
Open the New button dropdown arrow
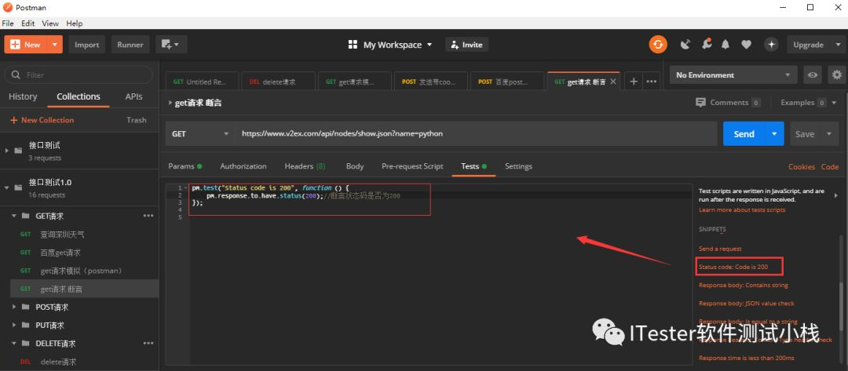[55, 44]
